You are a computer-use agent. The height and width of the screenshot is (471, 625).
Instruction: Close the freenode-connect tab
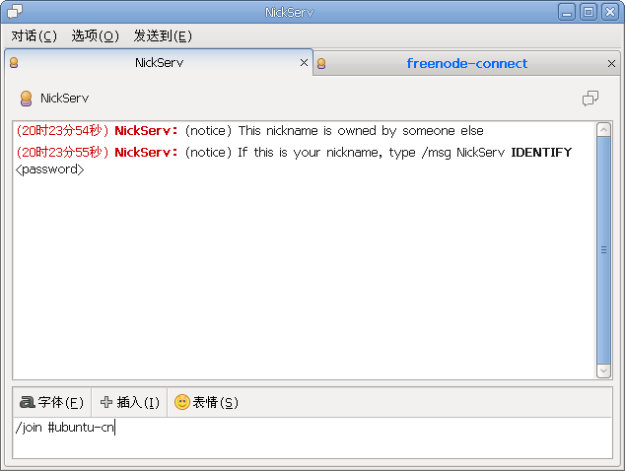611,63
